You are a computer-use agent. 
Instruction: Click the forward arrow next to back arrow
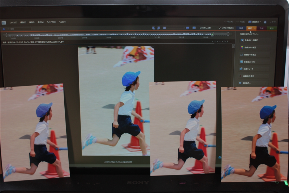click(x=8, y=29)
